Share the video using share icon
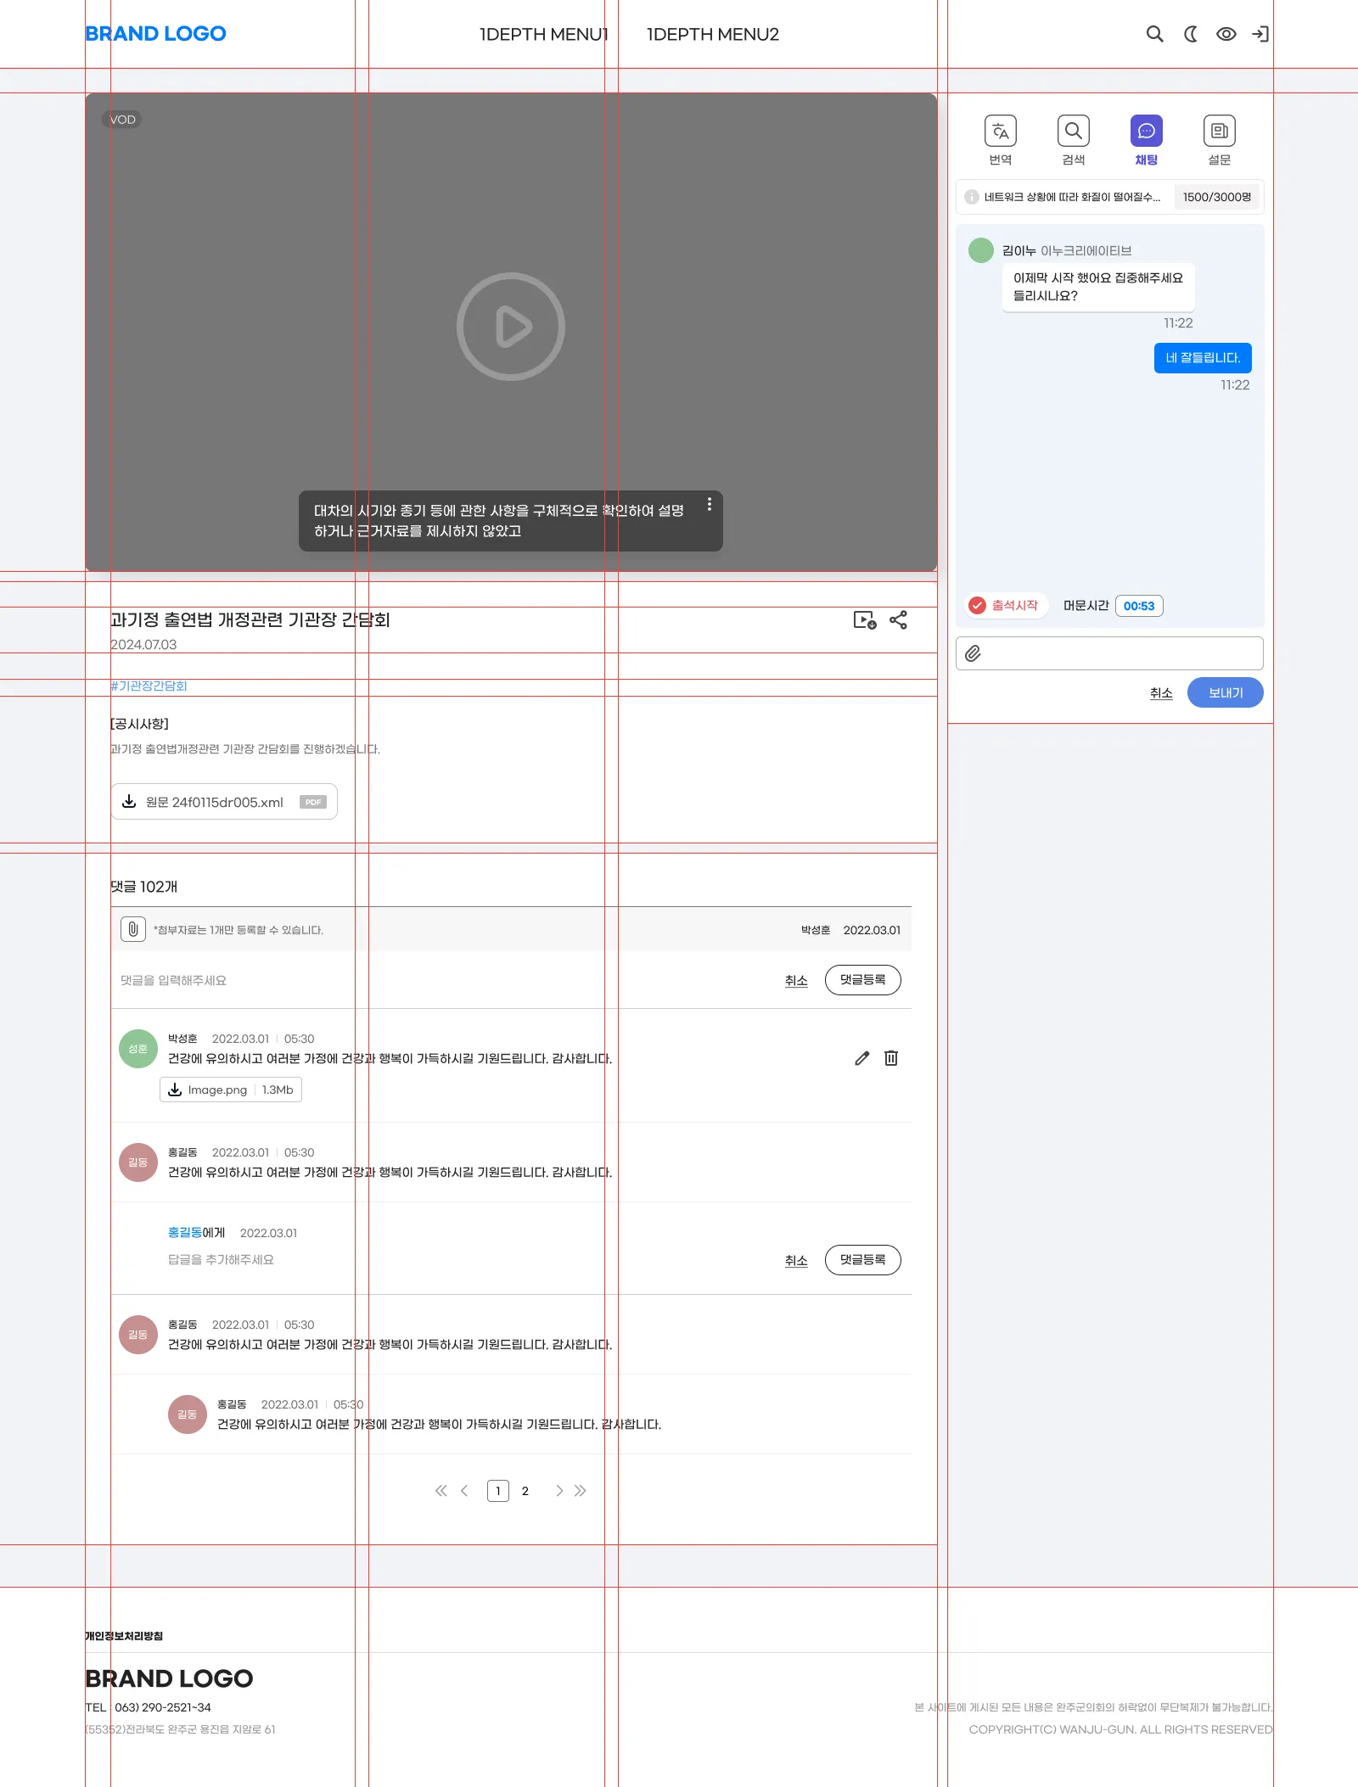This screenshot has width=1358, height=1787. 898,620
